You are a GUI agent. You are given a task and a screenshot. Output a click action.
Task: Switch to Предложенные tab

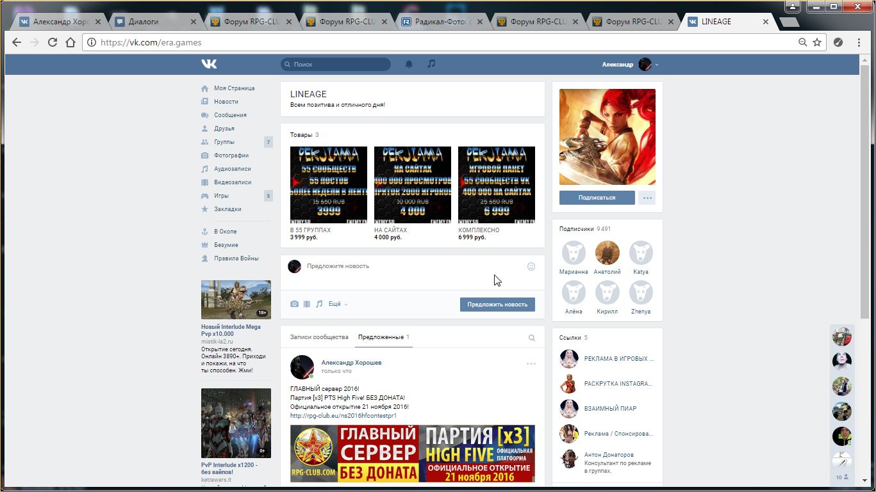[384, 337]
